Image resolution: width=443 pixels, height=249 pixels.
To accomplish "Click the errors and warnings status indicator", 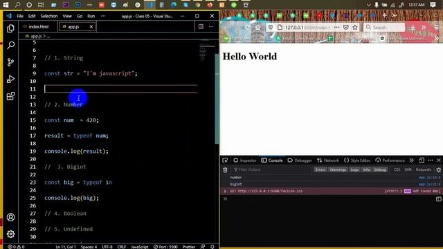I will click(16, 247).
